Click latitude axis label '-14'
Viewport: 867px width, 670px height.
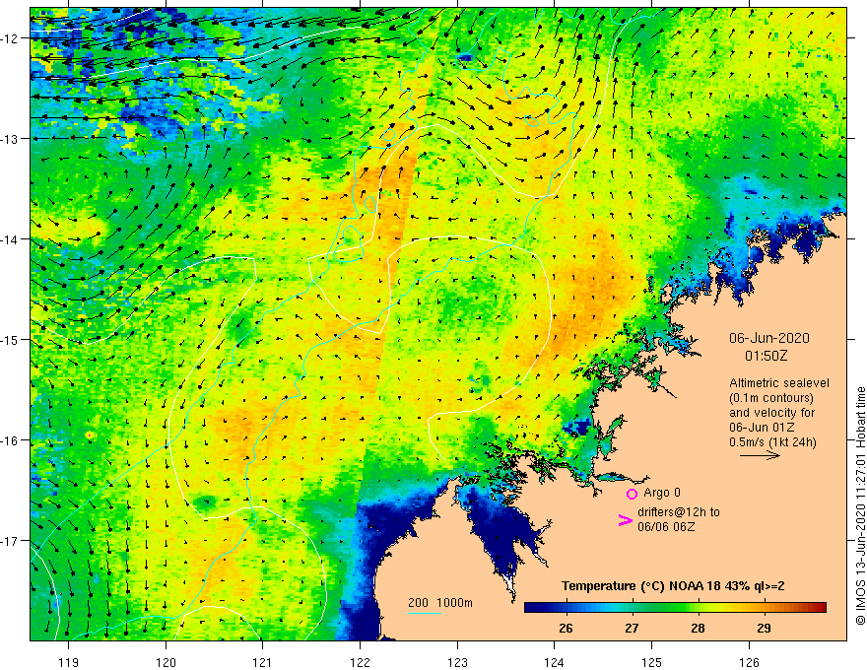[10, 239]
